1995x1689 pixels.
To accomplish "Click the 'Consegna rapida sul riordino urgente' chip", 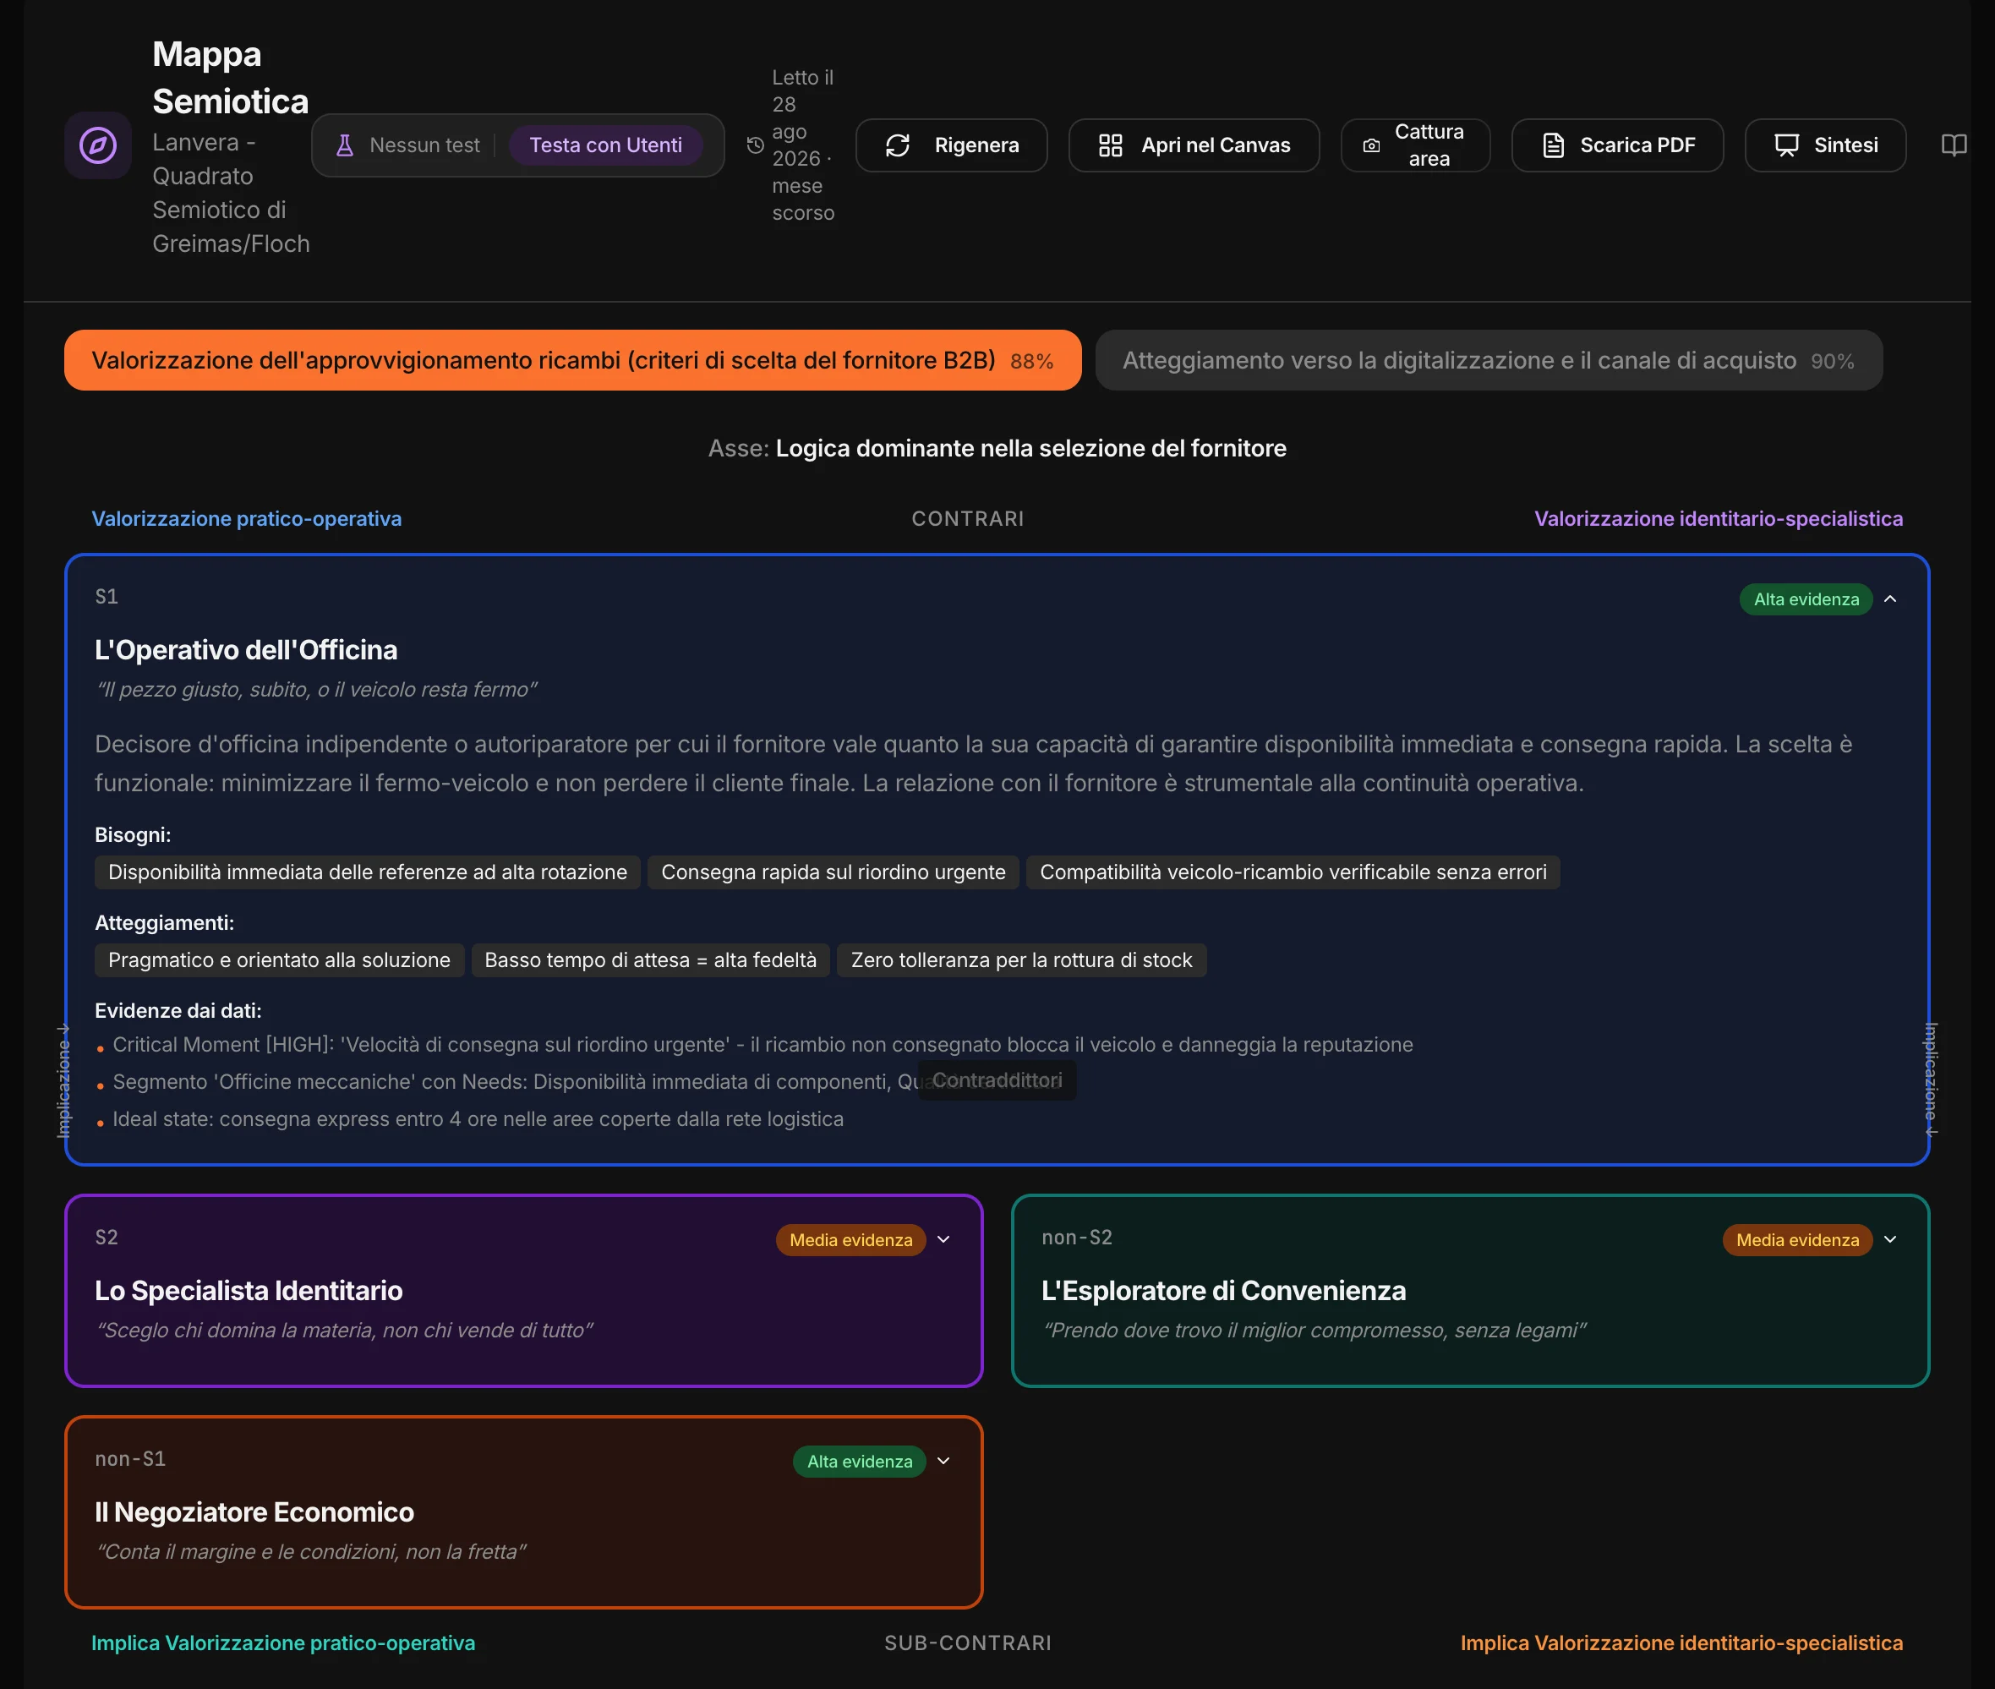I will (x=833, y=872).
